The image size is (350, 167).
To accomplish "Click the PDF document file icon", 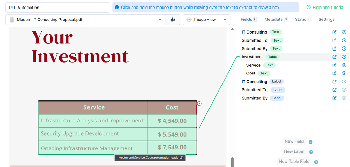I will coord(12,19).
